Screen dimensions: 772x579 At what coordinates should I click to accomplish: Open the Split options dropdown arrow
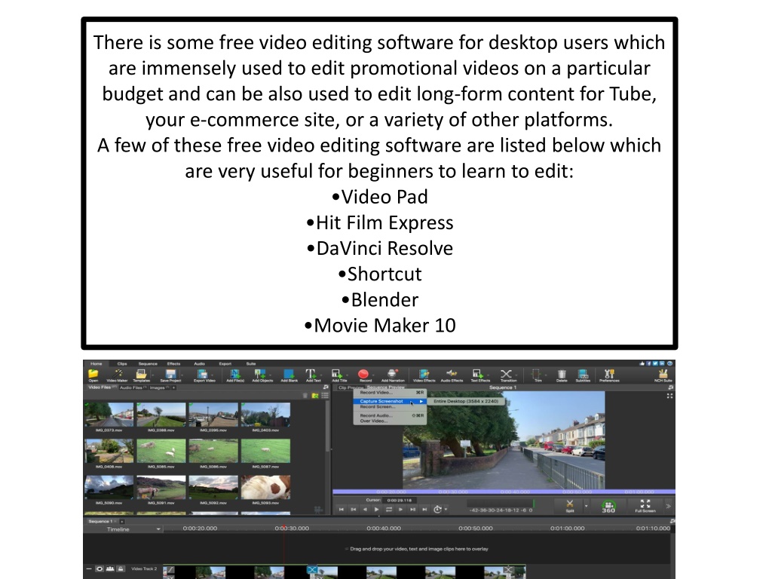pyautogui.click(x=586, y=506)
